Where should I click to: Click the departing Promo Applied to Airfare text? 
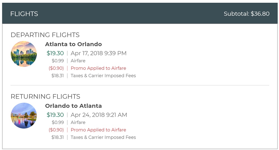(98, 68)
